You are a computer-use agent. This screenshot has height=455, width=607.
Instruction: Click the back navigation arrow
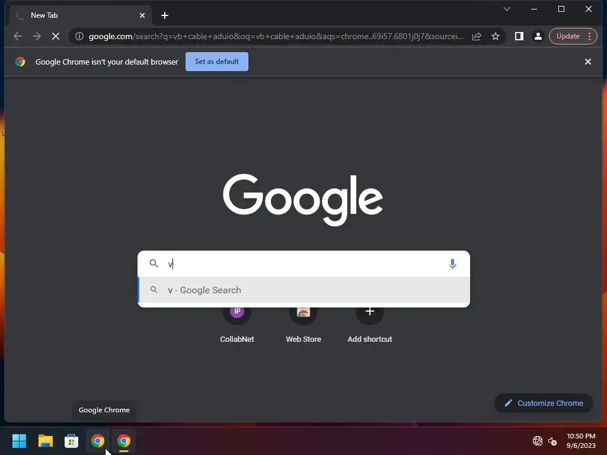click(17, 36)
